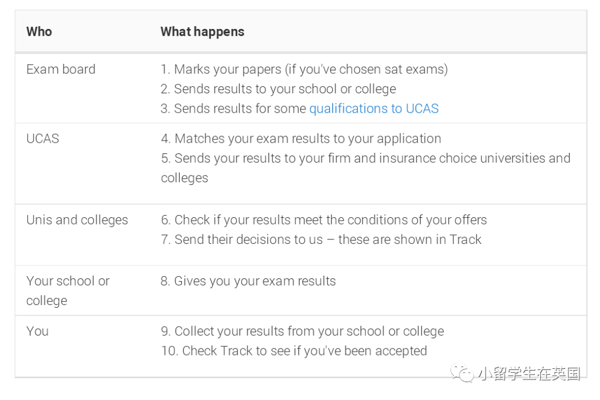Click step 1 'Marks your papers' text
The height and width of the screenshot is (400, 600).
tap(304, 69)
